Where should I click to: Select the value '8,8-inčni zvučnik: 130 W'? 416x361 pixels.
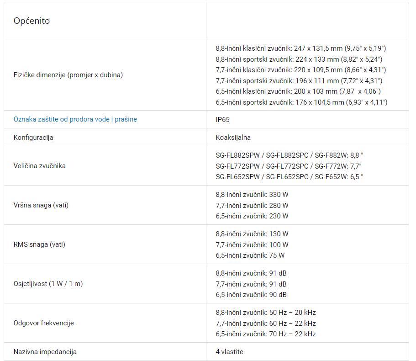pos(252,234)
